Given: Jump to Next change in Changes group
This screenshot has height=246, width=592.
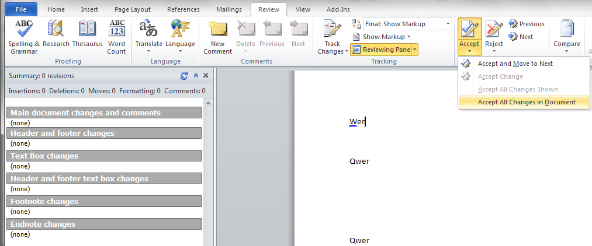Looking at the screenshot, I should [x=521, y=37].
